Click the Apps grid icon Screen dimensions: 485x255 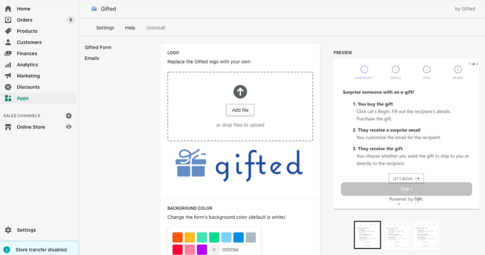pyautogui.click(x=8, y=98)
